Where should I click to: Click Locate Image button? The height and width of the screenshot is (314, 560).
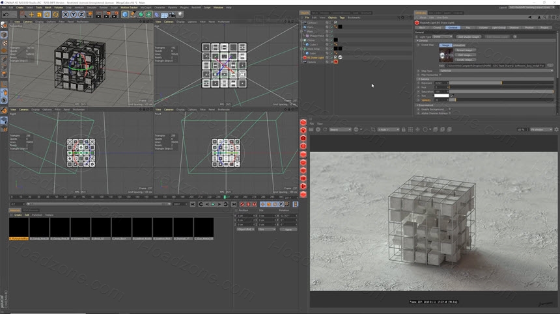click(x=465, y=60)
